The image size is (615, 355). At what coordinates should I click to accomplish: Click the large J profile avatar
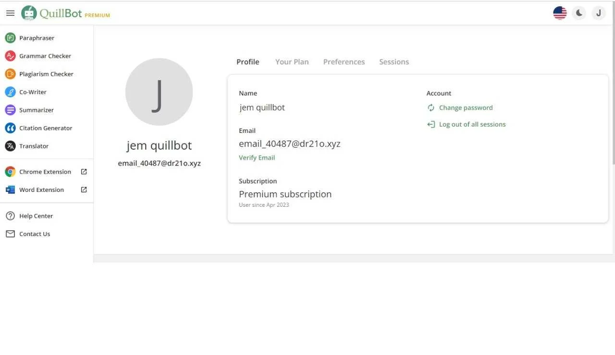coord(159,92)
